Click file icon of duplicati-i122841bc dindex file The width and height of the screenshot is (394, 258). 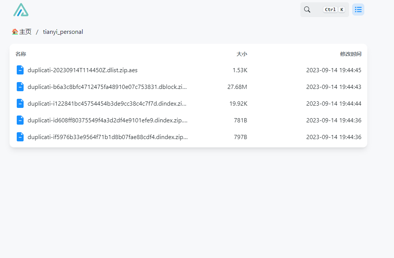coord(20,103)
